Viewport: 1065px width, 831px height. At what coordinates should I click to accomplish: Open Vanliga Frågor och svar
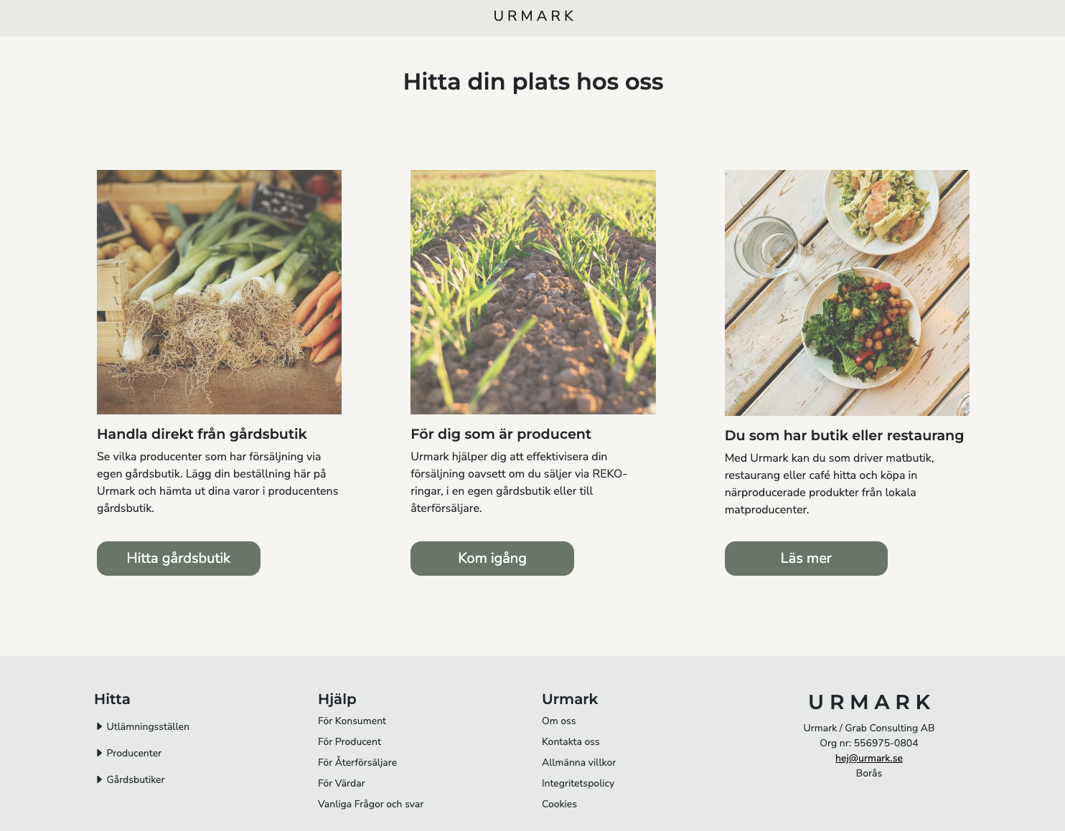(x=370, y=804)
